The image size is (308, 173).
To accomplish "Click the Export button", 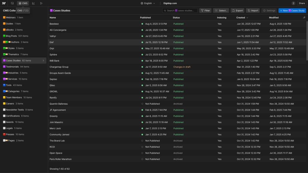I will (237, 11).
